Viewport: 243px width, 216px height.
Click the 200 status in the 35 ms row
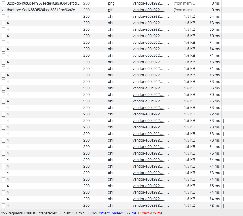(x=86, y=29)
